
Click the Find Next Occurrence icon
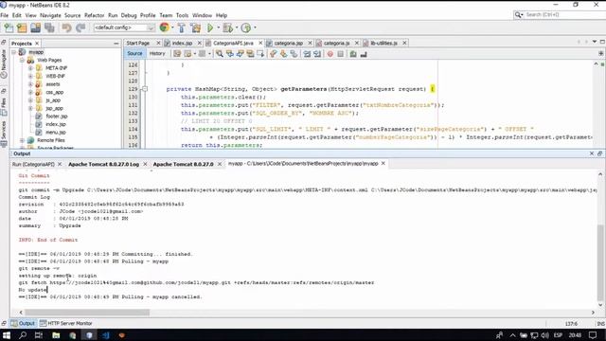coord(240,54)
